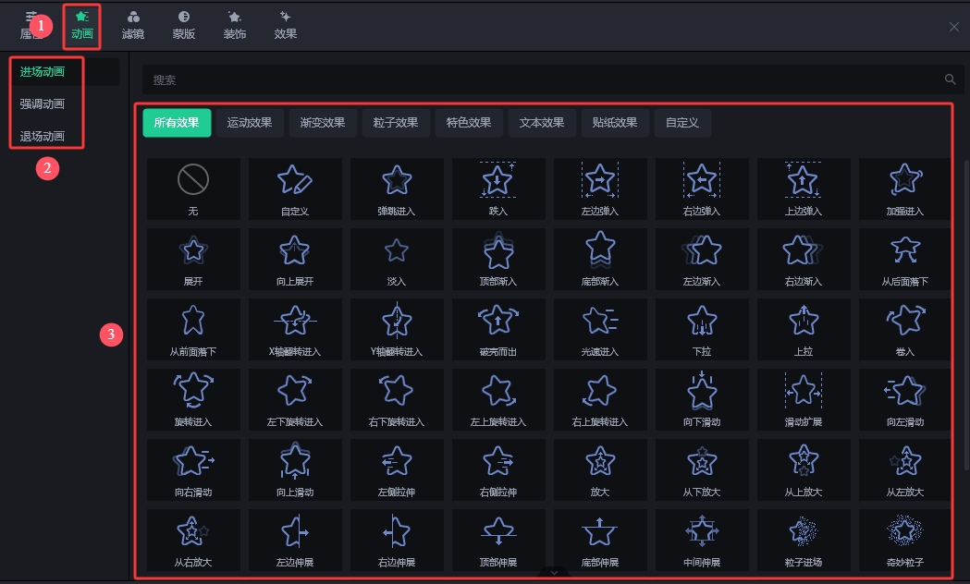This screenshot has height=584, width=970.
Task: Choose the 自定义 custom animation icon
Action: tap(295, 188)
